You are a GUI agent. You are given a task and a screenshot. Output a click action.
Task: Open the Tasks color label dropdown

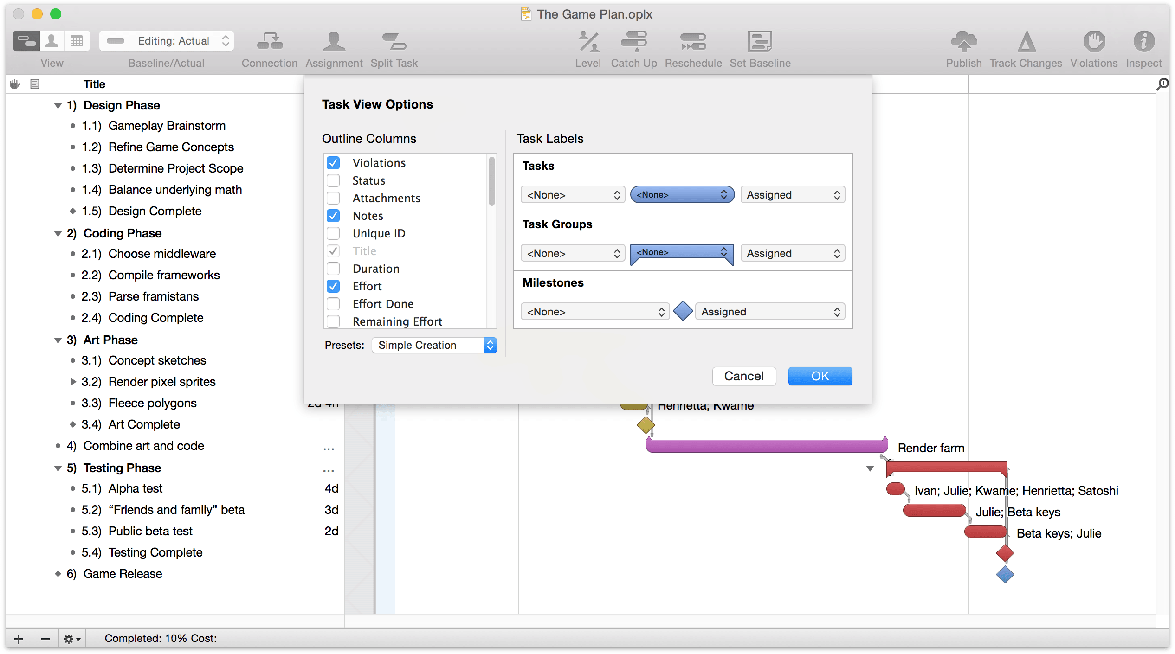(x=680, y=195)
